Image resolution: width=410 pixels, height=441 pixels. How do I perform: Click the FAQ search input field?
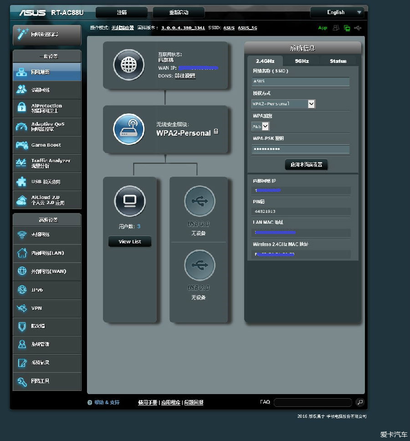[x=313, y=402]
